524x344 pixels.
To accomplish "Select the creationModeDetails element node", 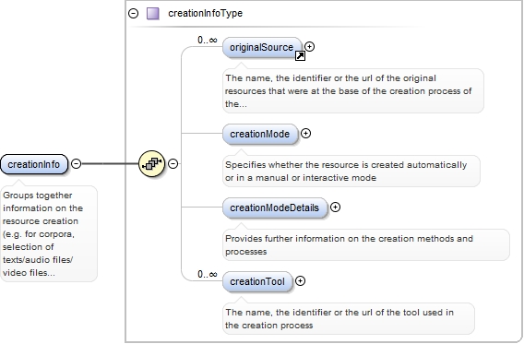I will click(x=275, y=208).
